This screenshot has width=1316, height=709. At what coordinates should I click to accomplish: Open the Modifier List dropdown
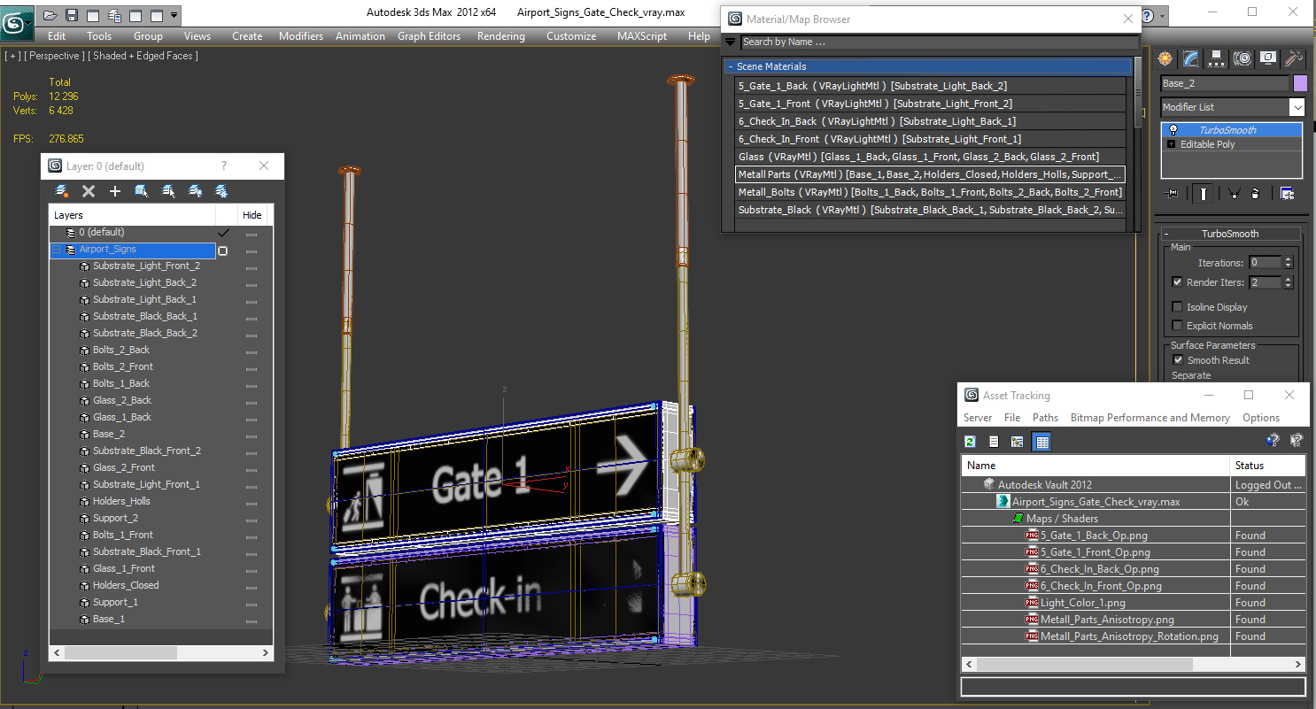(x=1297, y=107)
